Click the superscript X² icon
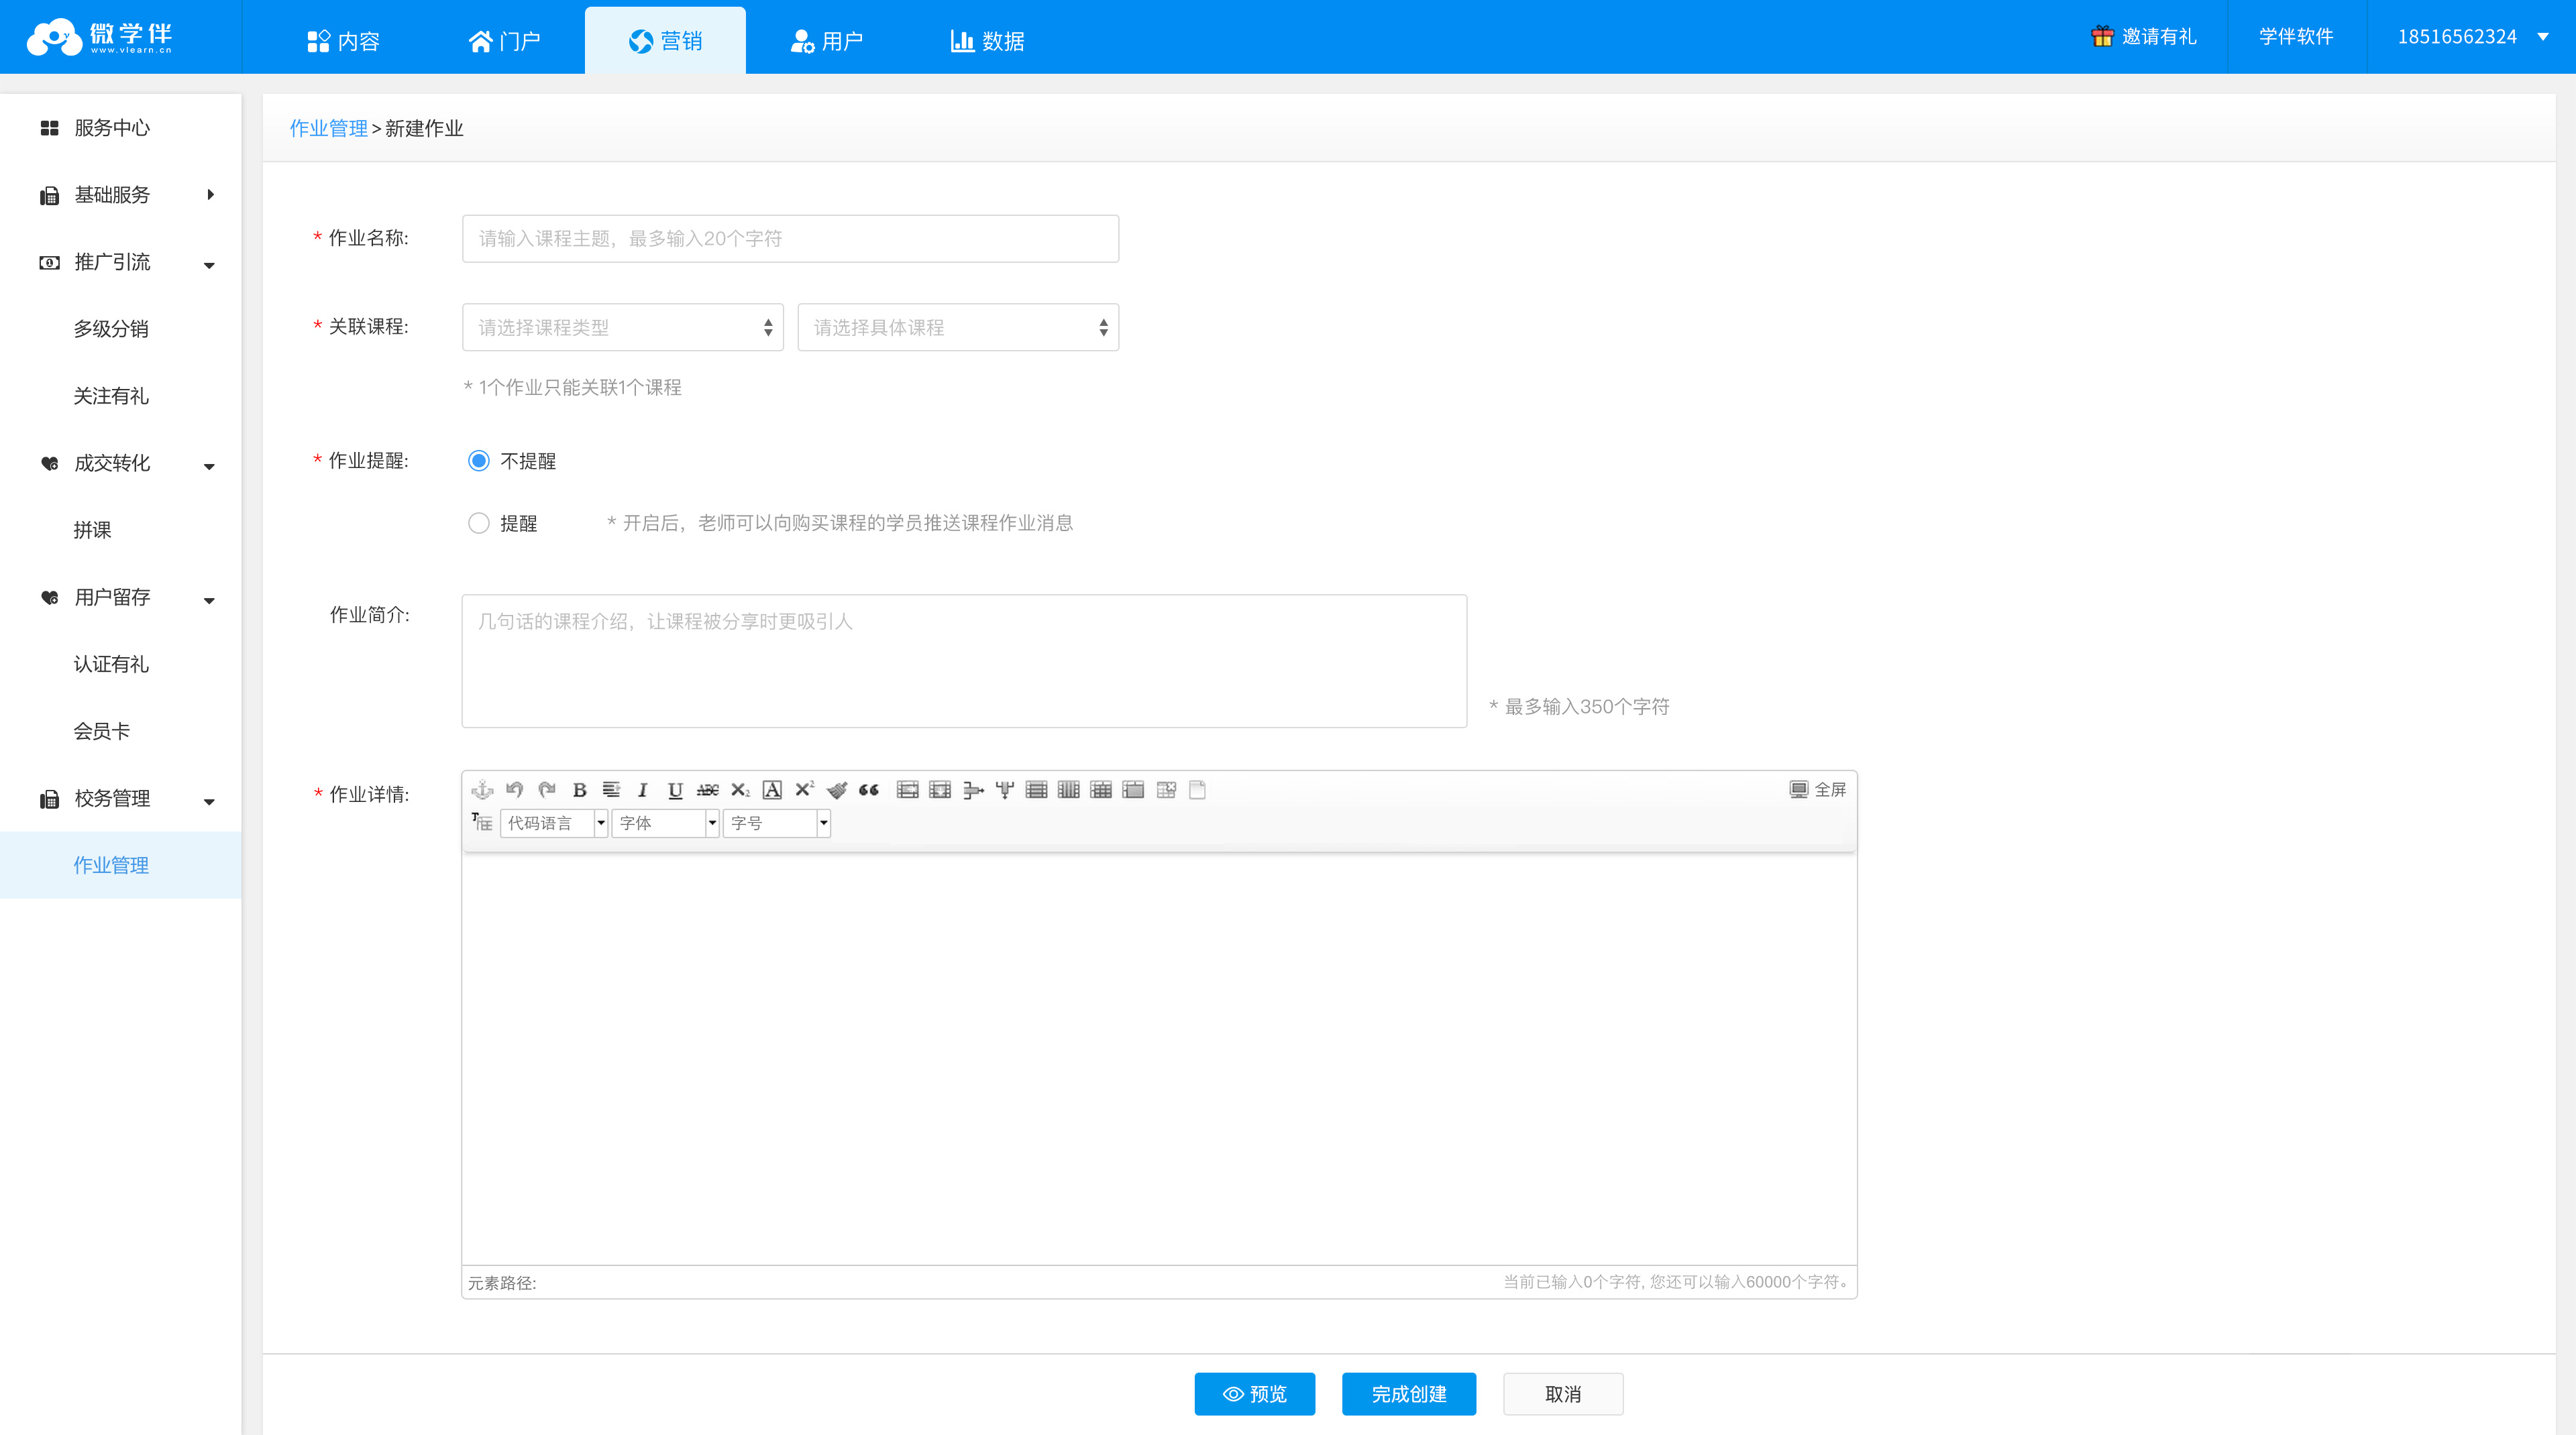The height and width of the screenshot is (1435, 2576). pos(804,789)
